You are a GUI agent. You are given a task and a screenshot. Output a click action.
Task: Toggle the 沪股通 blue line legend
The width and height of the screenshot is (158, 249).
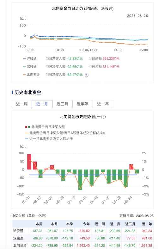coord(30,58)
